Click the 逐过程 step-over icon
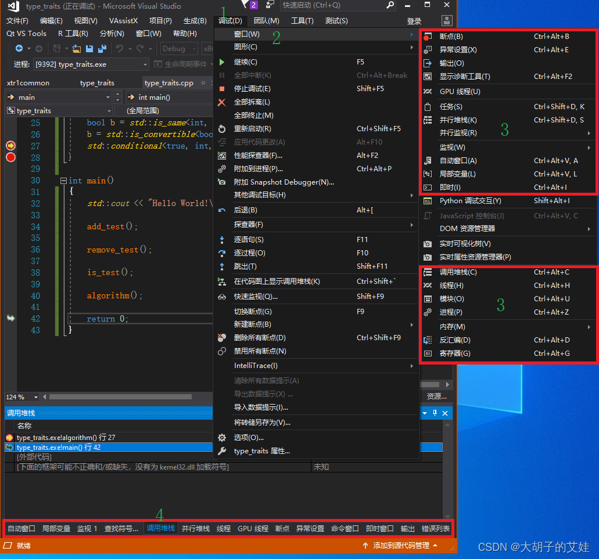Image resolution: width=599 pixels, height=559 pixels. point(221,253)
